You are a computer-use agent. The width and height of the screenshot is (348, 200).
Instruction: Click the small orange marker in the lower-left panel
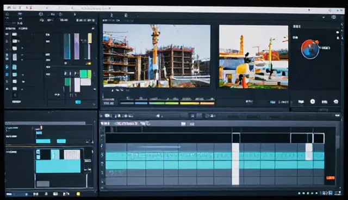tap(41, 128)
